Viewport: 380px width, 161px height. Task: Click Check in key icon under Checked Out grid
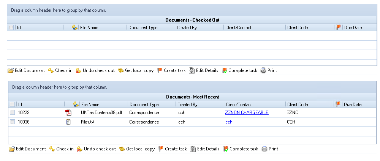[51, 70]
